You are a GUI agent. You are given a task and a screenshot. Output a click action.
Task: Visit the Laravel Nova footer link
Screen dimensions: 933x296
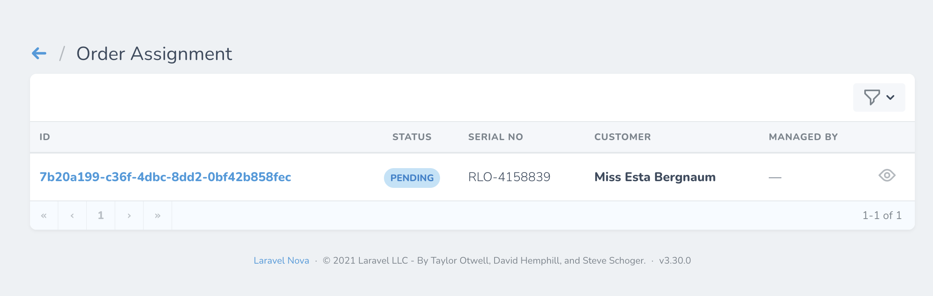tap(281, 260)
